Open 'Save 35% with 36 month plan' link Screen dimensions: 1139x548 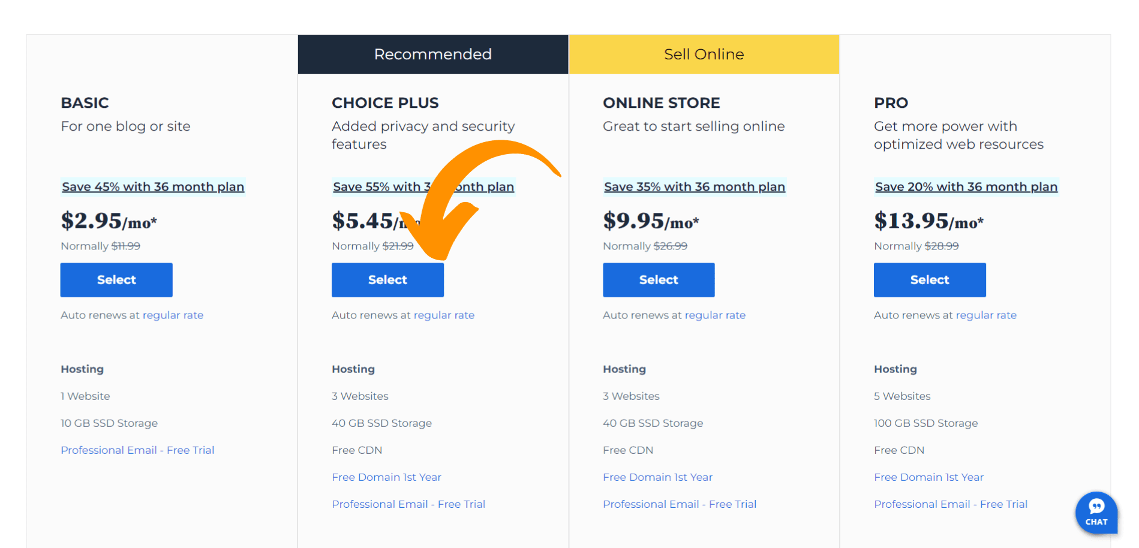(695, 186)
